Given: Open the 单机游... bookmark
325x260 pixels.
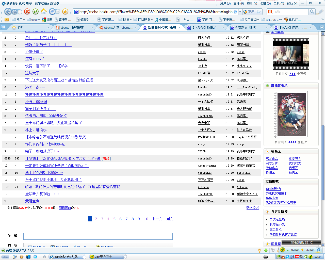Looking at the screenshot, I should (292, 20).
